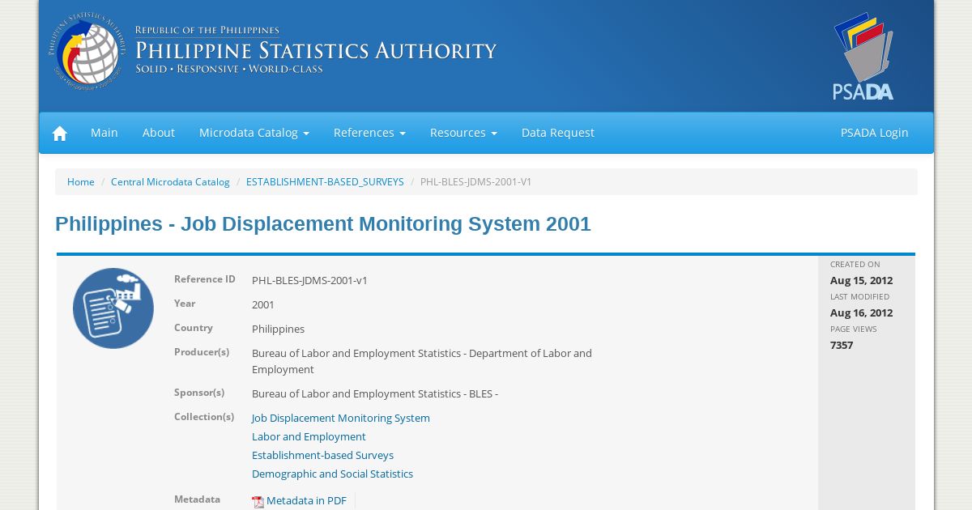
Task: Click the home icon in navbar
Action: (x=59, y=134)
